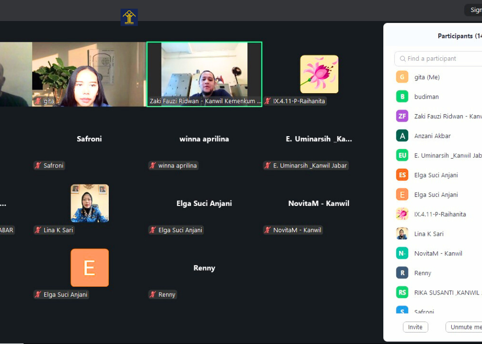Click budiman's green B avatar
Screen dimensions: 482x344
402,97
